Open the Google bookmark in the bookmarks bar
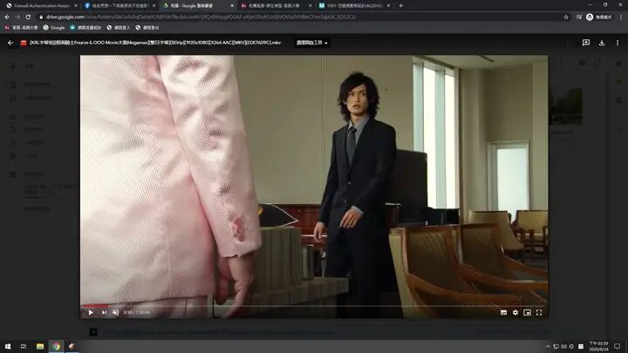 pos(54,28)
